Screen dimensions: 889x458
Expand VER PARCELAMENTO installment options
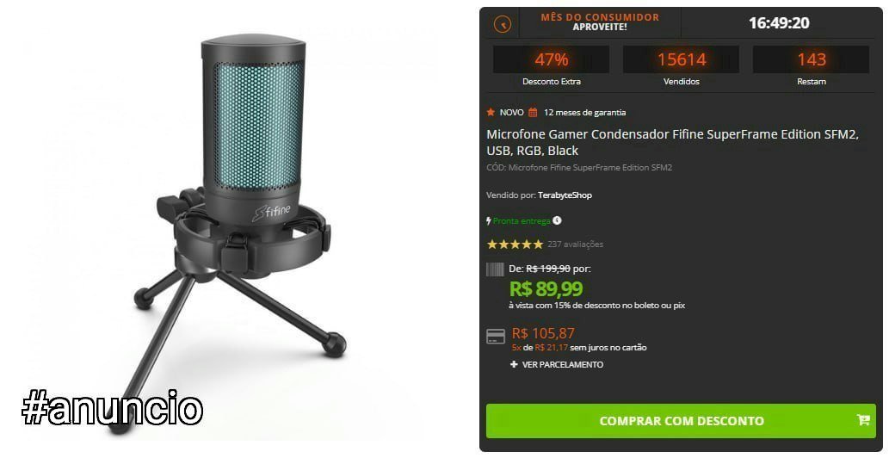557,364
